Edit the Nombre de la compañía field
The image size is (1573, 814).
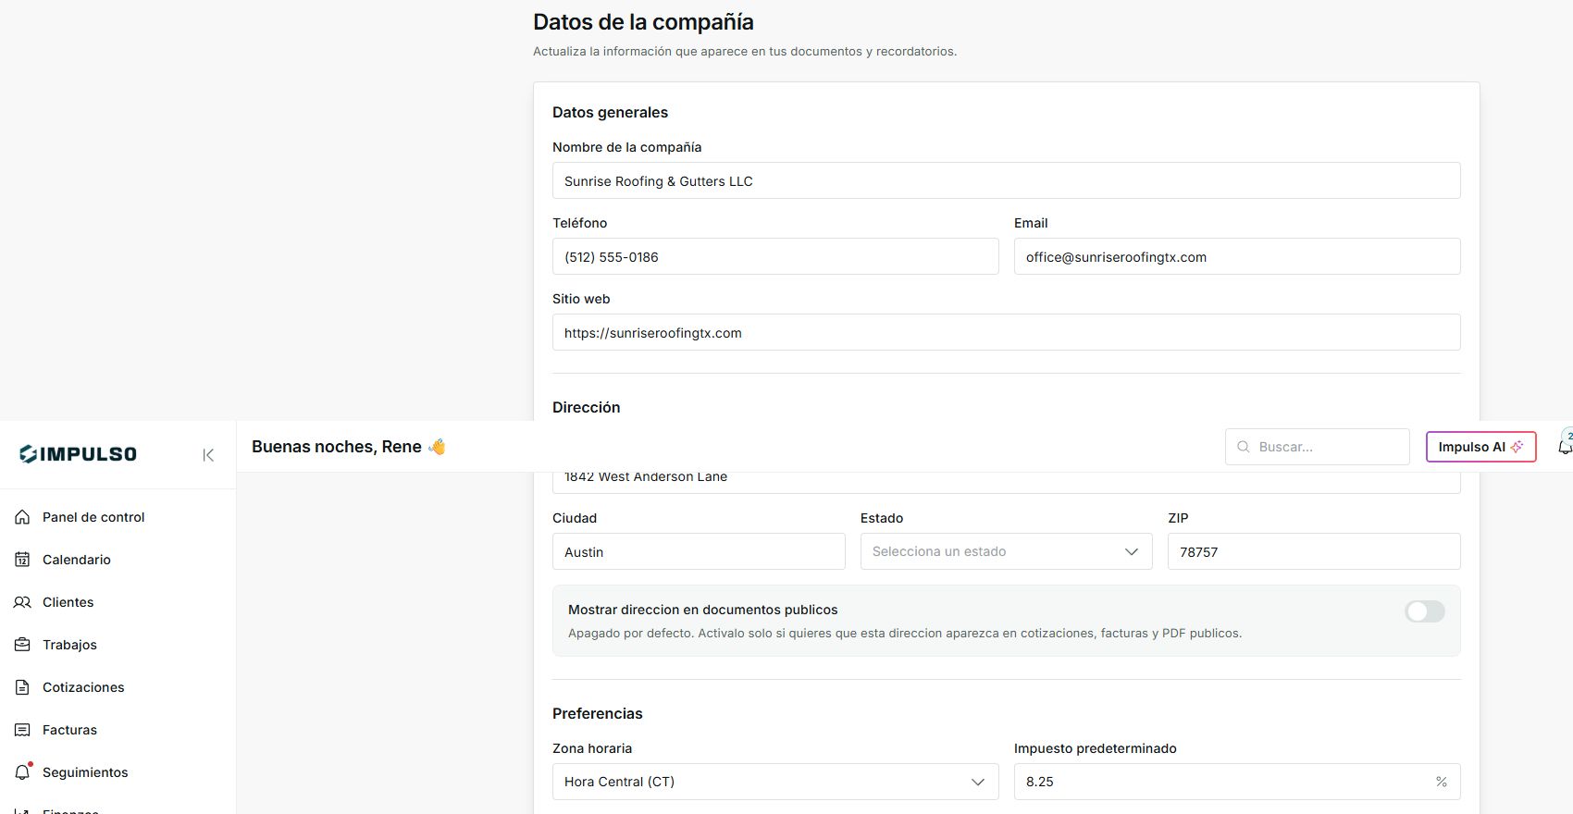coord(1006,180)
